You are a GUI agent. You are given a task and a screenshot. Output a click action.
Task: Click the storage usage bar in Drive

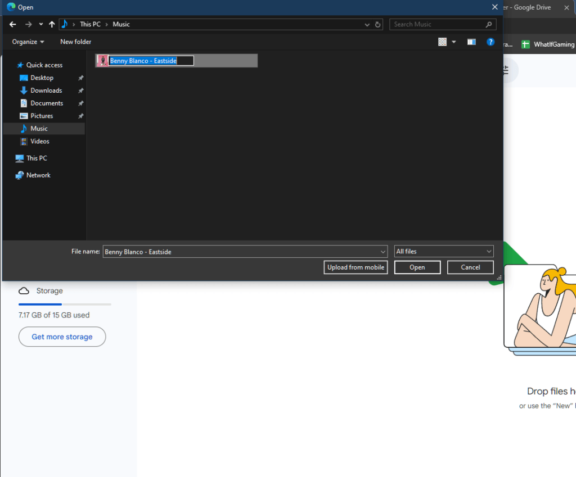pos(65,304)
